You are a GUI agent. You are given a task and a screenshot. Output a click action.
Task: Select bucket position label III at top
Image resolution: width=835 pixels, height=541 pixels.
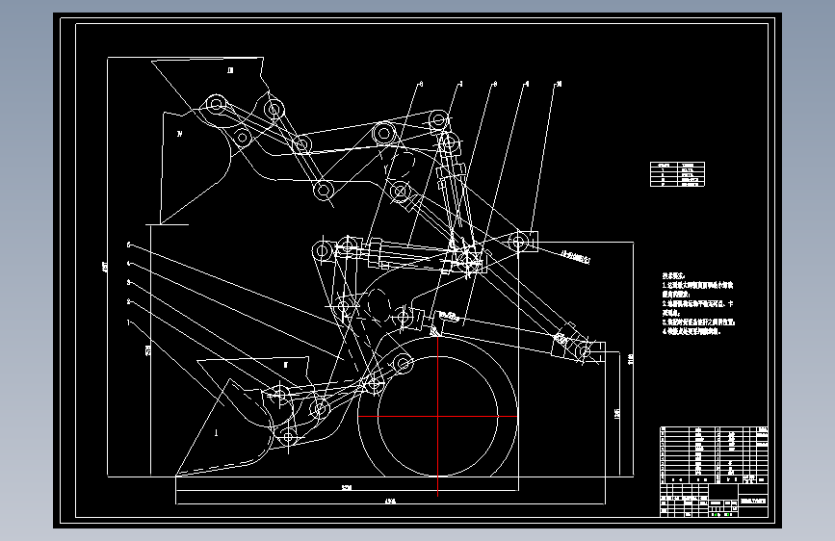[x=230, y=70]
